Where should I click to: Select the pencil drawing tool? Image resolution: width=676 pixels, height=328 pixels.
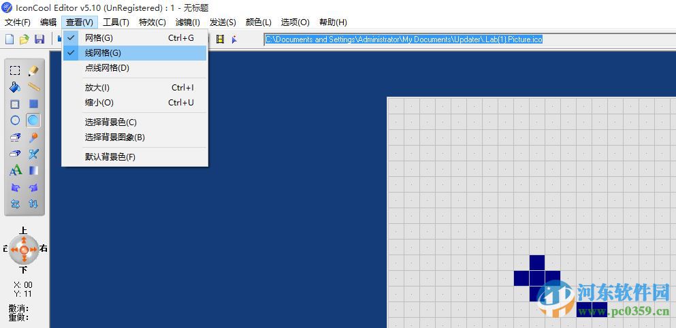coord(33,71)
